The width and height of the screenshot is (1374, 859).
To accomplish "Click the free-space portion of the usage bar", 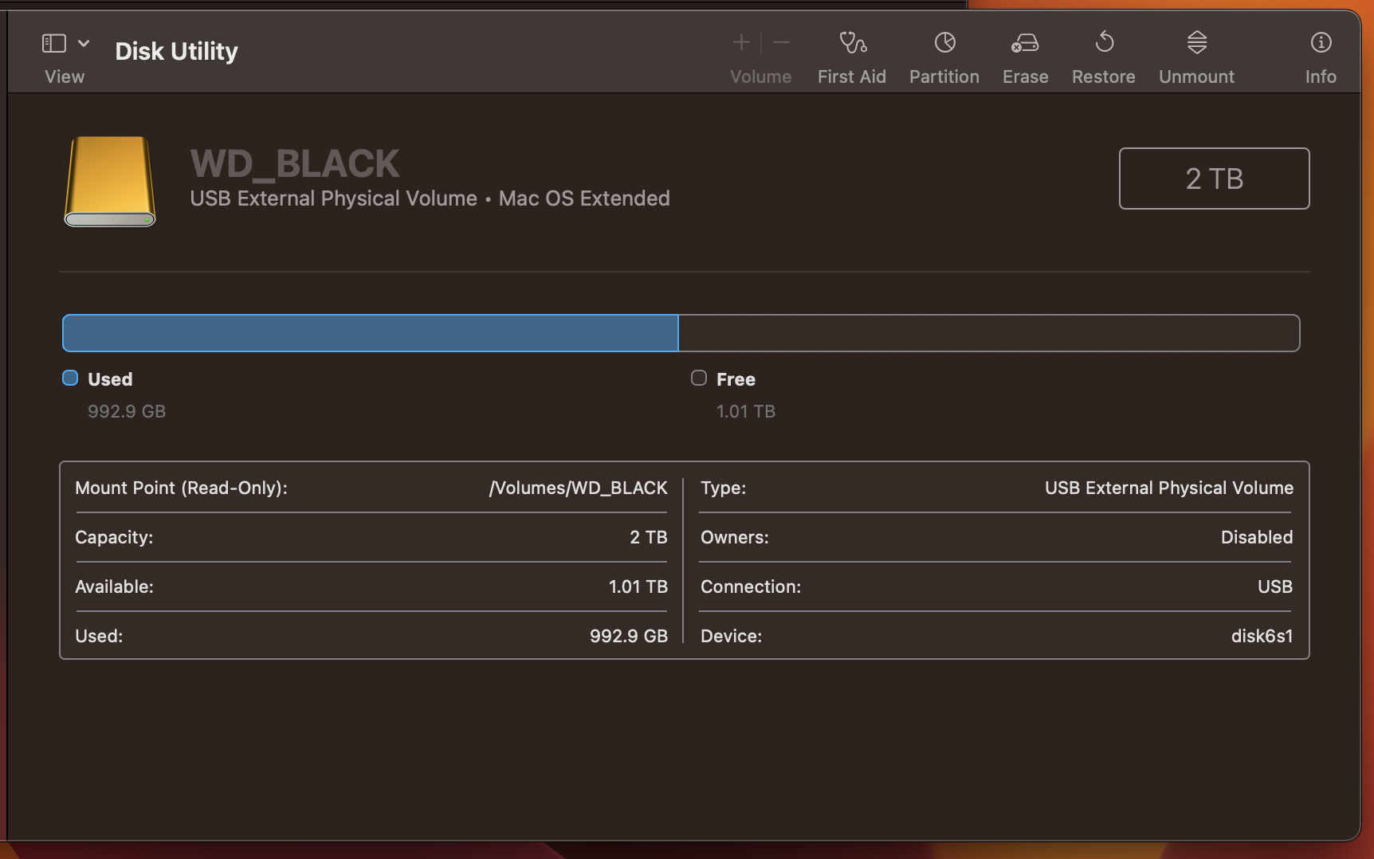I will tap(989, 333).
